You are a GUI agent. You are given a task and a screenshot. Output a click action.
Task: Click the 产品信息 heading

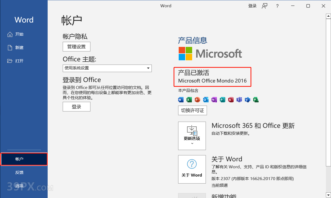tap(193, 40)
